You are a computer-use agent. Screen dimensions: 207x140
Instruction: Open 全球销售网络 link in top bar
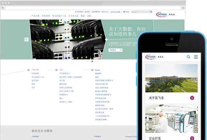96,12
